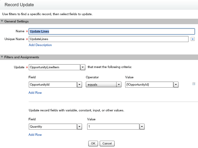This screenshot has height=148, width=198.
Task: Open the OpportunityId filter field dropdown
Action: tap(80, 85)
